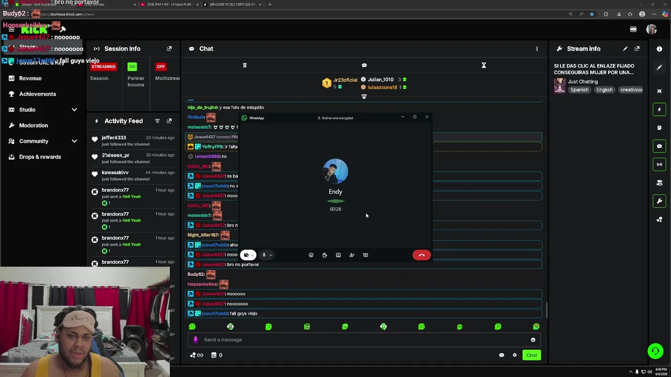Click the Send a message input field
This screenshot has width=671, height=377.
364,340
